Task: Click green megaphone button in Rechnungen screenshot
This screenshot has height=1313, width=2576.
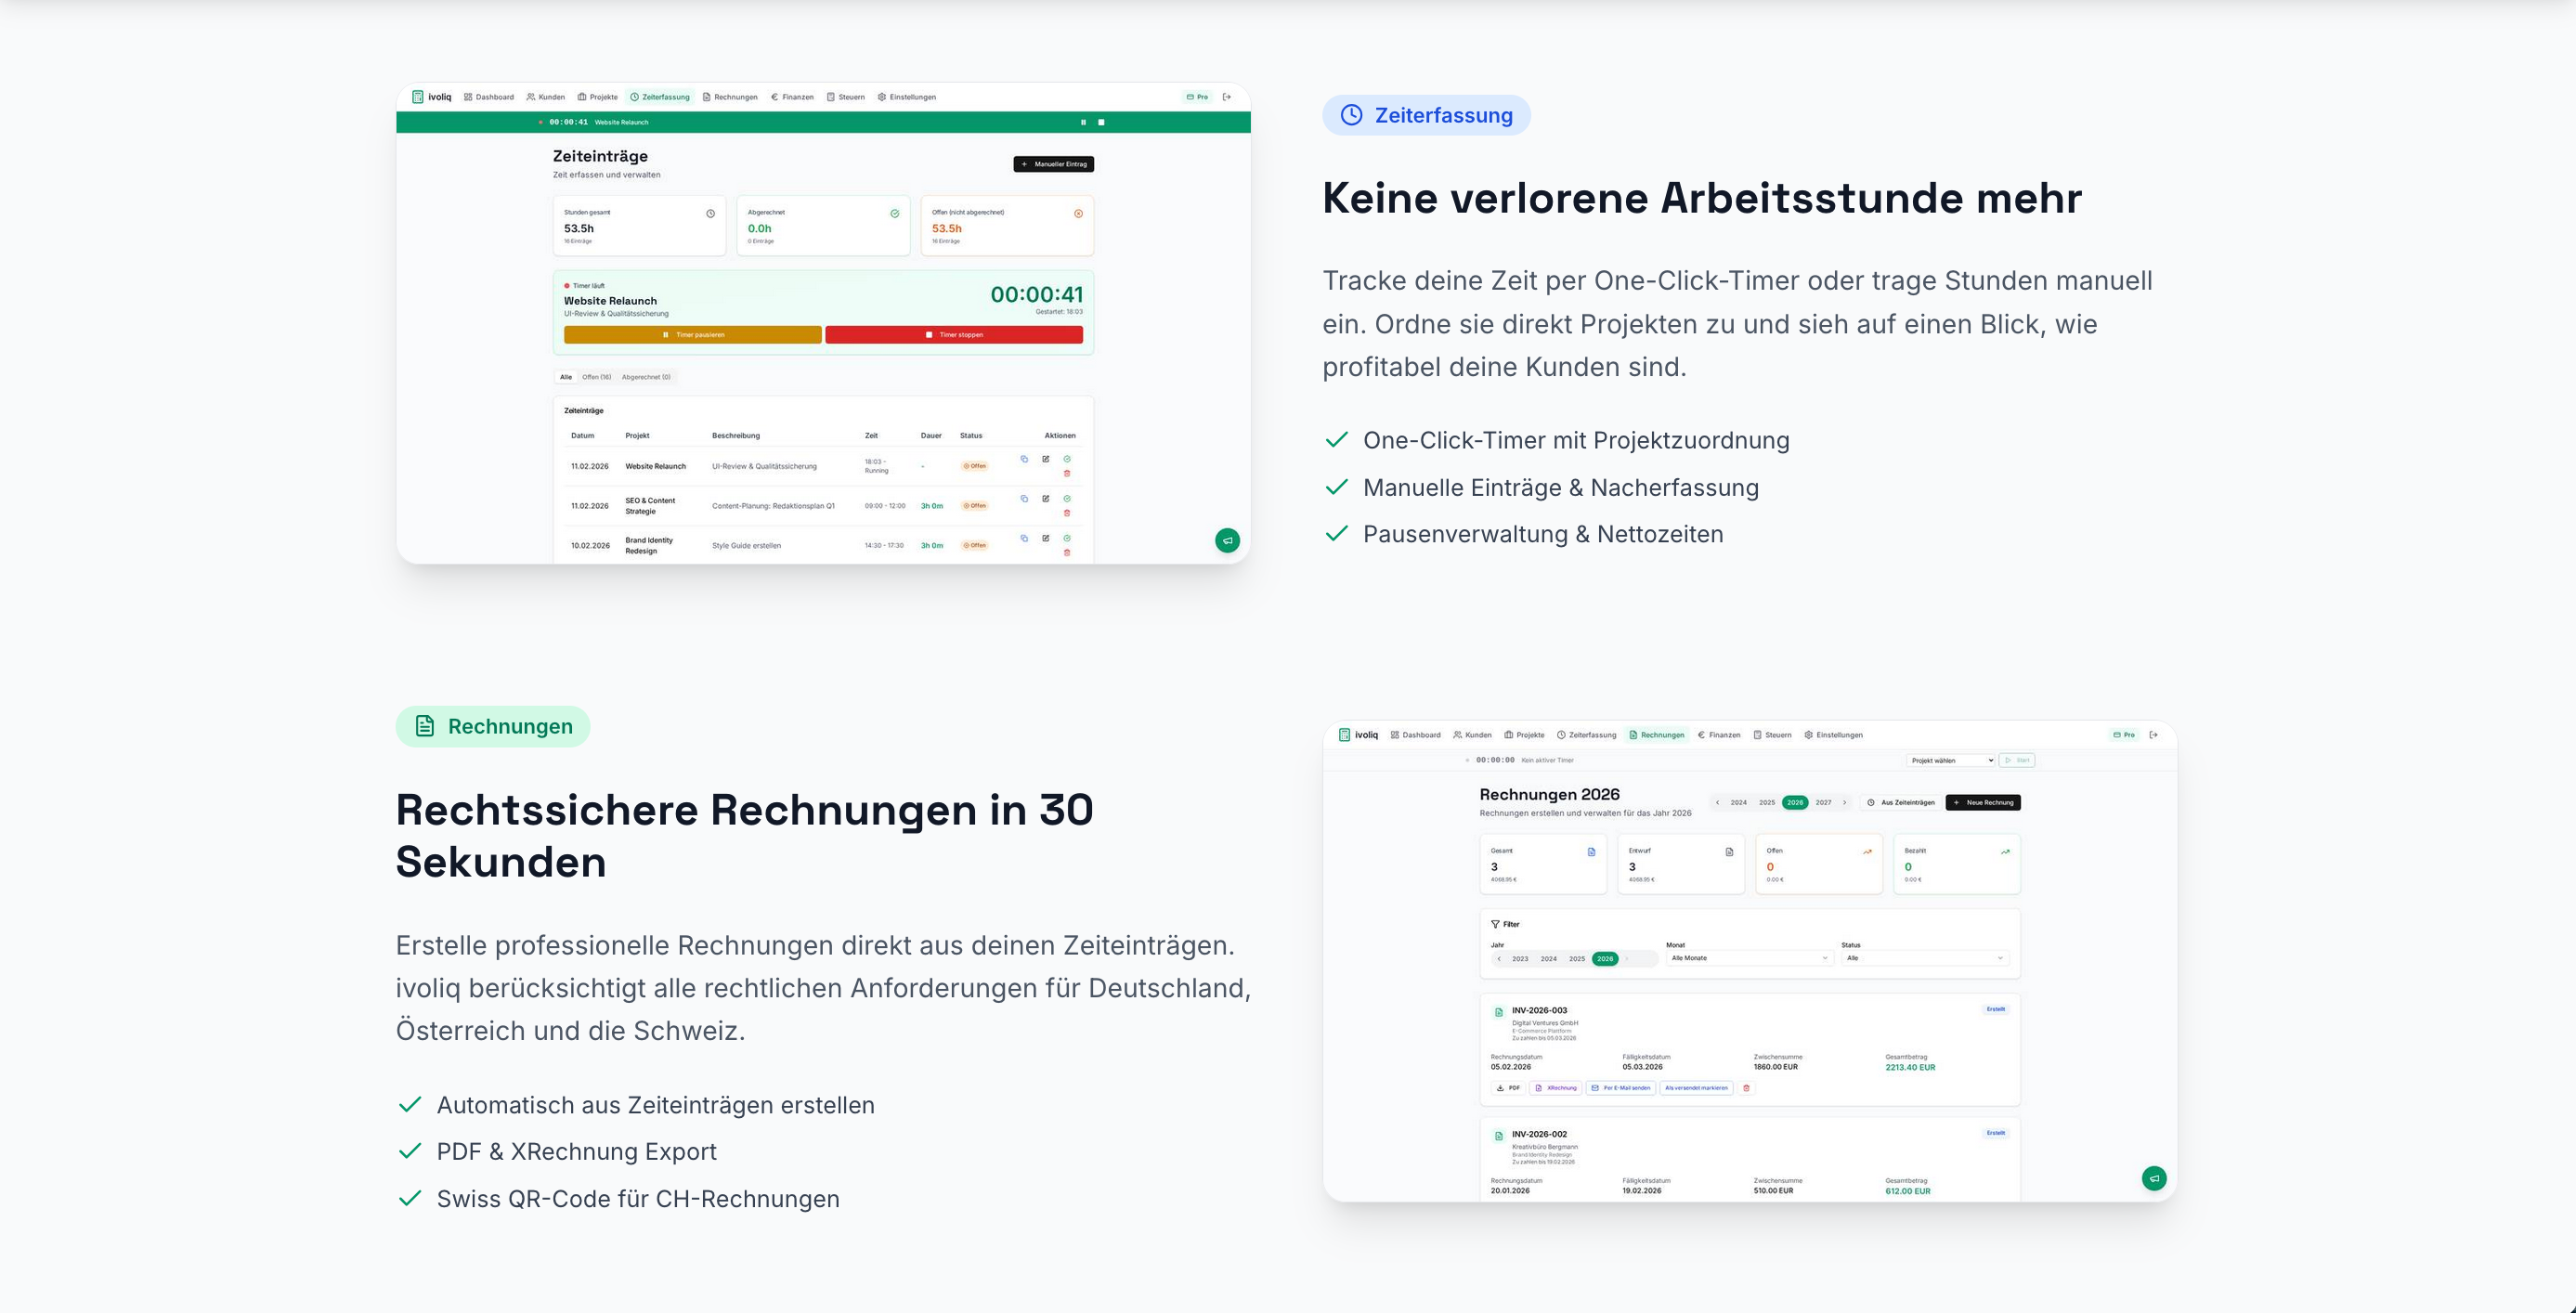Action: pos(2154,1178)
